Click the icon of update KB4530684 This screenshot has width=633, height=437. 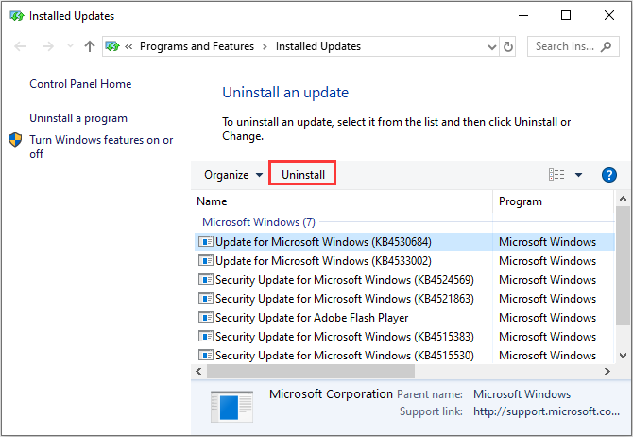[205, 242]
